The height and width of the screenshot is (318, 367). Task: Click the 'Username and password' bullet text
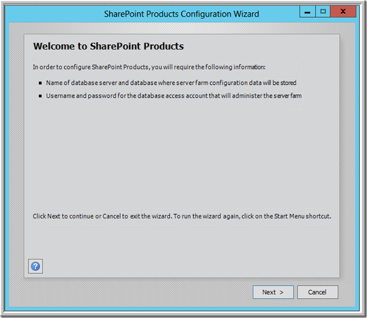(174, 96)
